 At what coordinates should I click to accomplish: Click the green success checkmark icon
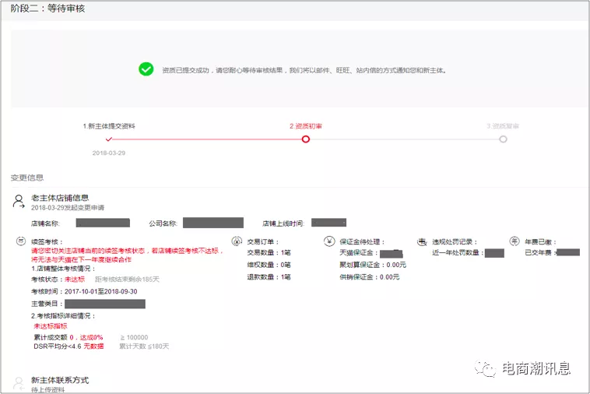click(146, 69)
